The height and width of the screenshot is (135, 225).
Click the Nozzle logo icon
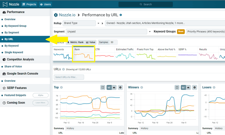click(x=5, y=4)
